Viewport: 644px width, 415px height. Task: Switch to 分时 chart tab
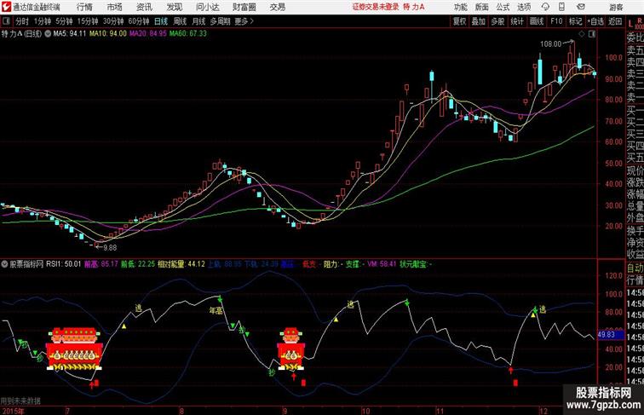click(22, 21)
